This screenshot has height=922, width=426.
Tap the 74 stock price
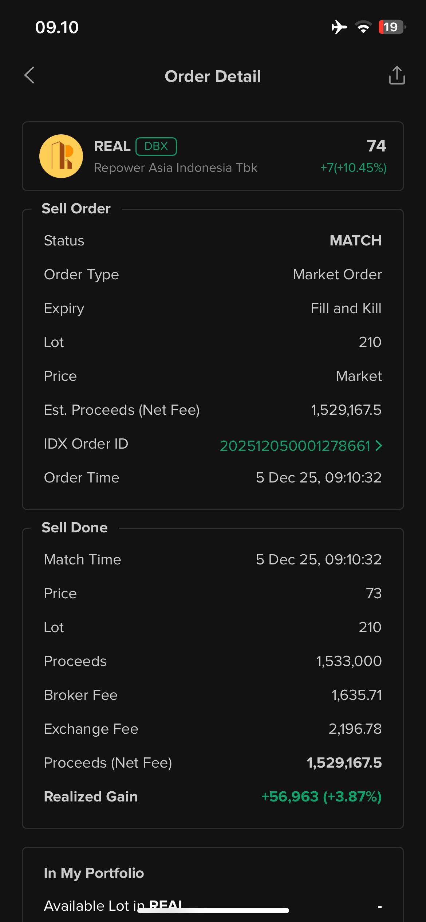(376, 146)
